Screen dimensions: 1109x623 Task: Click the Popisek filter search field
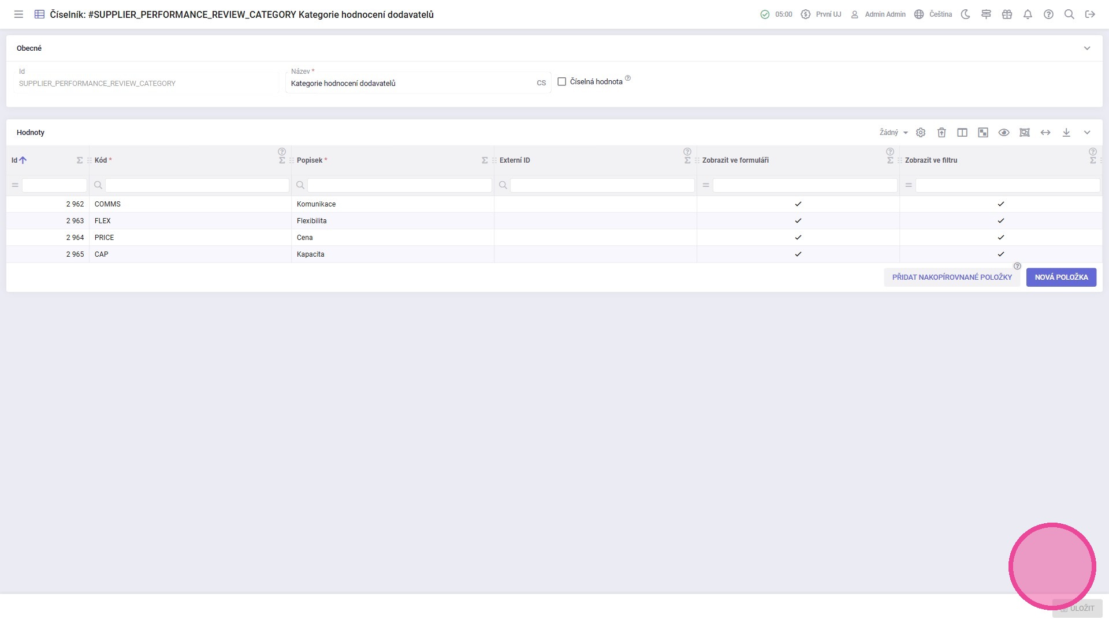click(x=399, y=185)
